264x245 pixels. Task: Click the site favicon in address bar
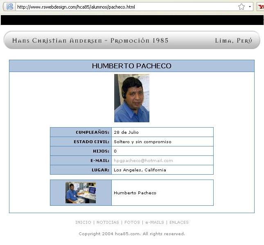pos(10,7)
